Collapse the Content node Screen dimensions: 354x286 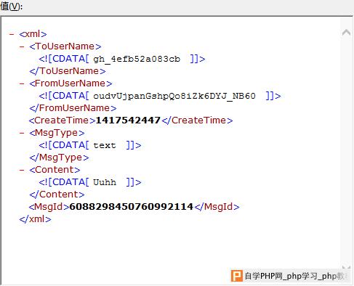[22, 170]
